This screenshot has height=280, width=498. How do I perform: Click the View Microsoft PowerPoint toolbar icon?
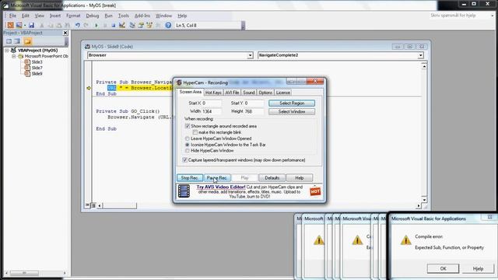coord(10,25)
